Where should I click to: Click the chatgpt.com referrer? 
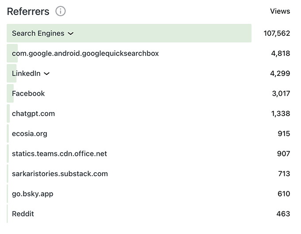point(33,113)
